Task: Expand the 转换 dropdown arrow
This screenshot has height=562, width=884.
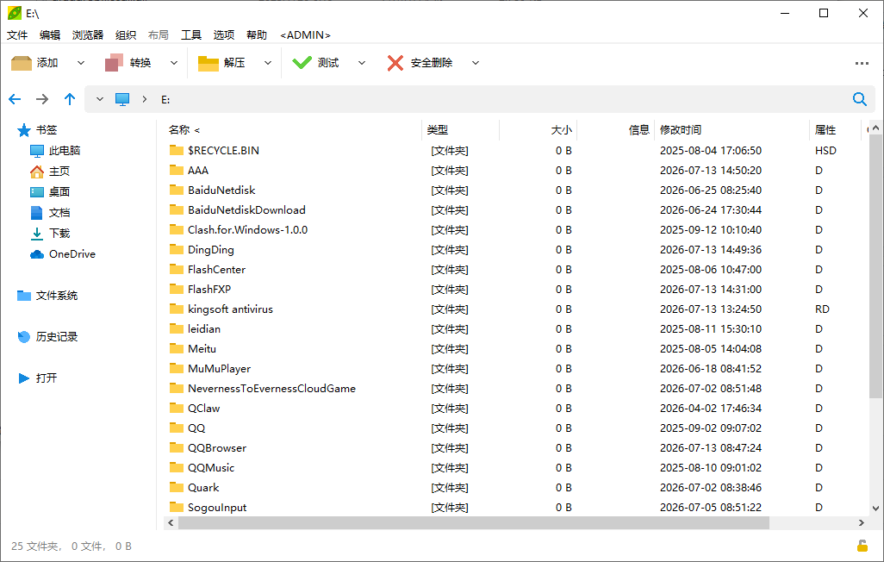Action: pyautogui.click(x=174, y=63)
